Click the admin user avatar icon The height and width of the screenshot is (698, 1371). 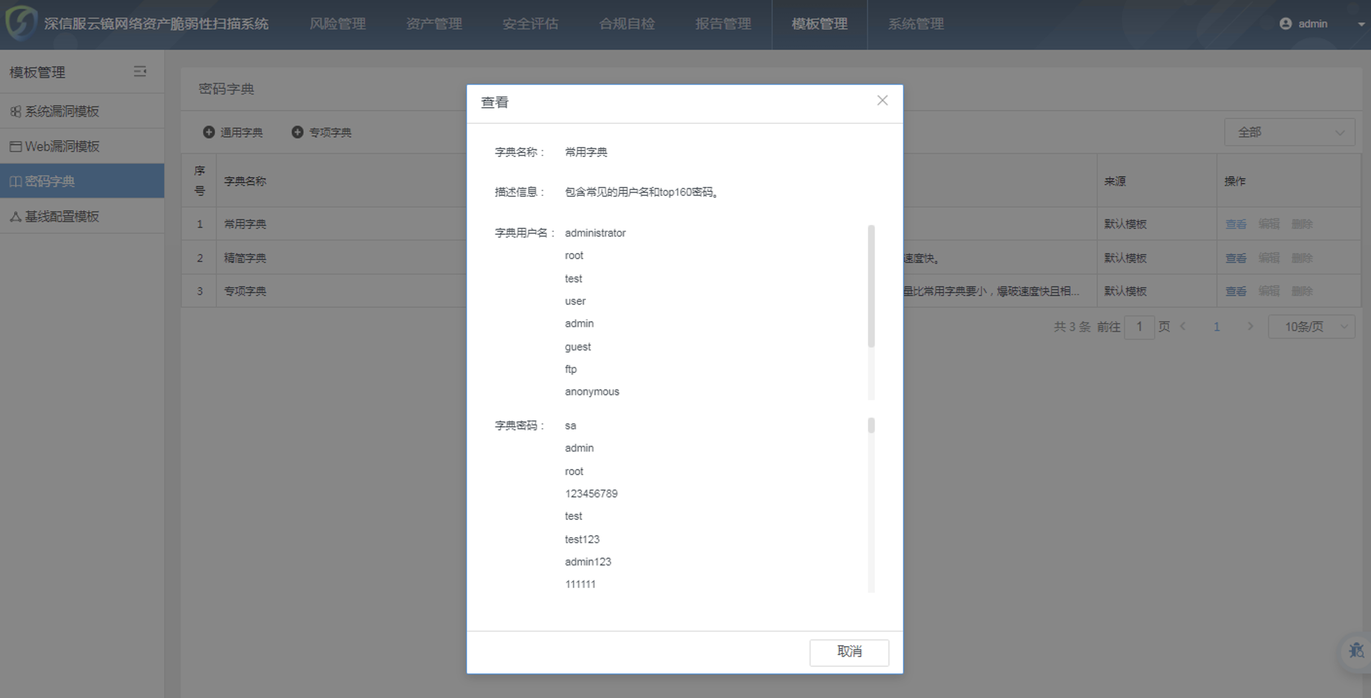coord(1285,23)
